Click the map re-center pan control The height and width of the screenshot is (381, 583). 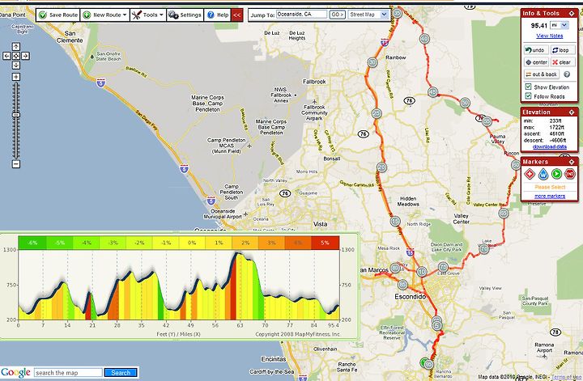coord(16,56)
